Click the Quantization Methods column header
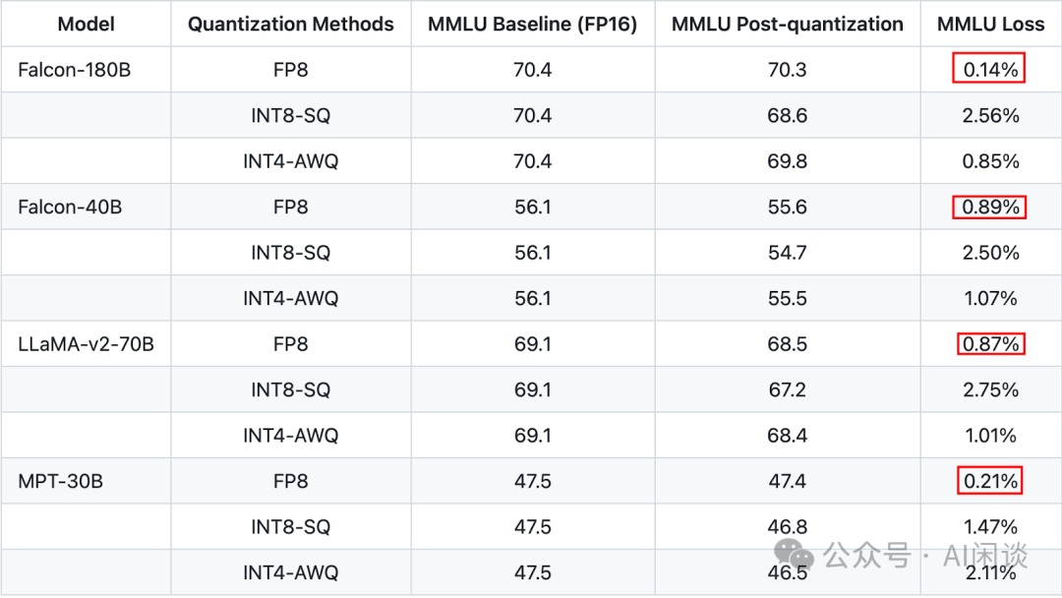The width and height of the screenshot is (1062, 598). (x=291, y=25)
